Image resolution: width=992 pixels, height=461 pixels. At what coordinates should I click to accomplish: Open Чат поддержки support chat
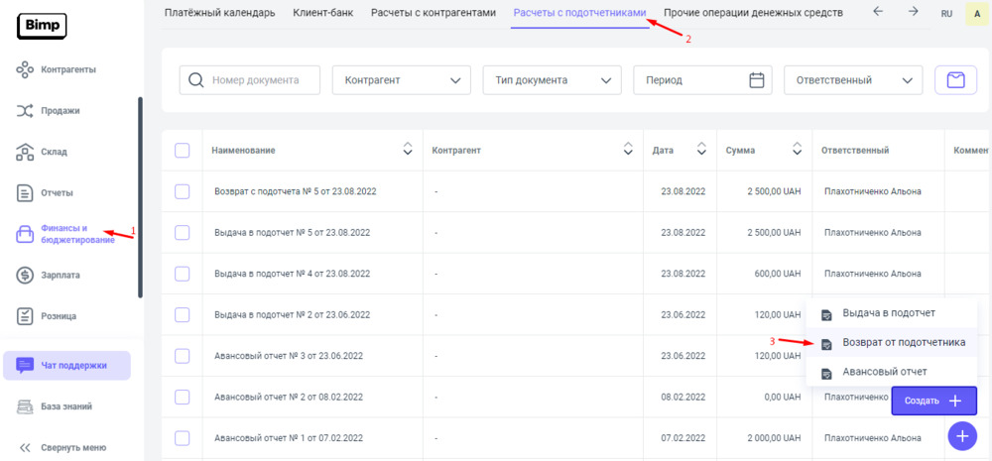[x=66, y=365]
